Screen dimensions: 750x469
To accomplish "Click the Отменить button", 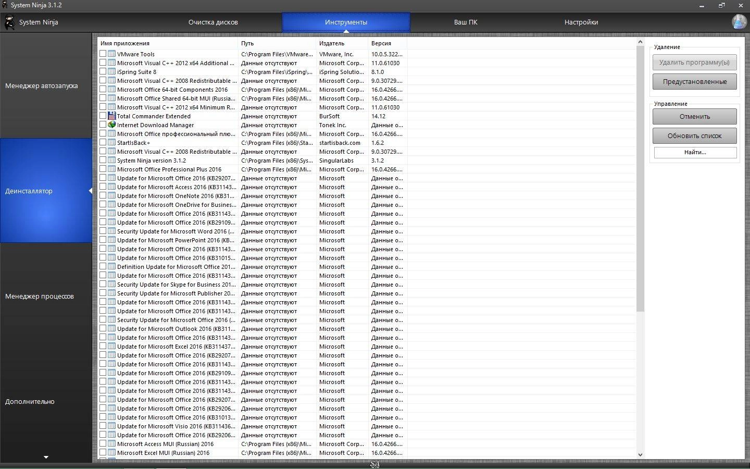I will tap(694, 117).
